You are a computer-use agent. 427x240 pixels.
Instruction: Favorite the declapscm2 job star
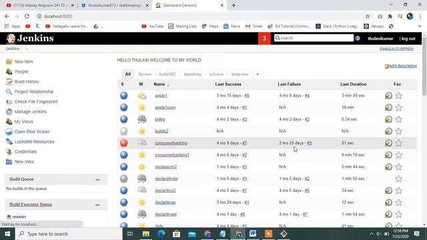click(399, 167)
